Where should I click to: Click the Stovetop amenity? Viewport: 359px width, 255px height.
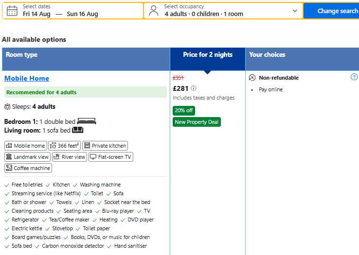pos(62,228)
